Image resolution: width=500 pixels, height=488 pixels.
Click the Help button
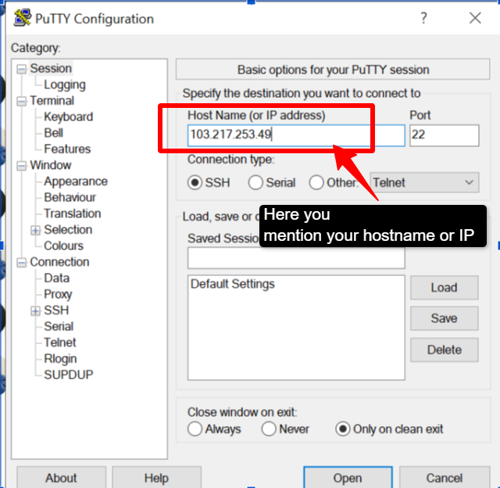pyautogui.click(x=156, y=478)
